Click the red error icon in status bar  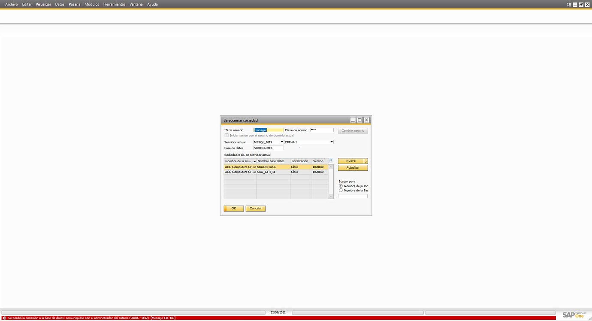(x=4, y=318)
